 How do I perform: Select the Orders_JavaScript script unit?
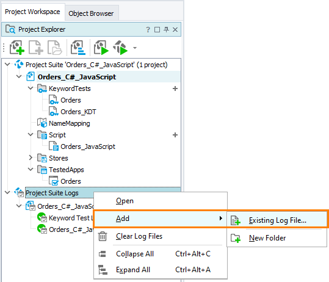coord(88,146)
